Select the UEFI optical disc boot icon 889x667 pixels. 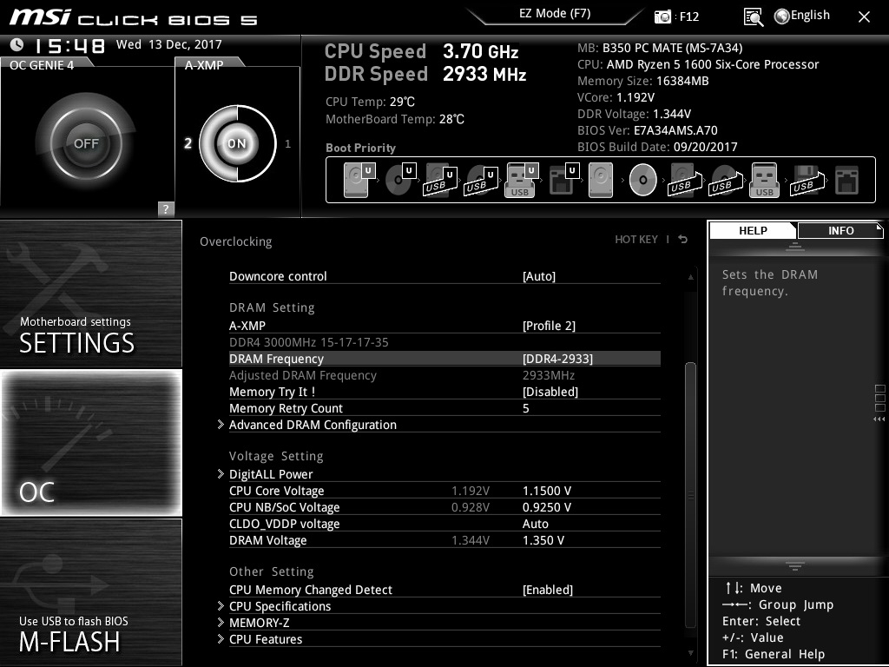pos(400,180)
